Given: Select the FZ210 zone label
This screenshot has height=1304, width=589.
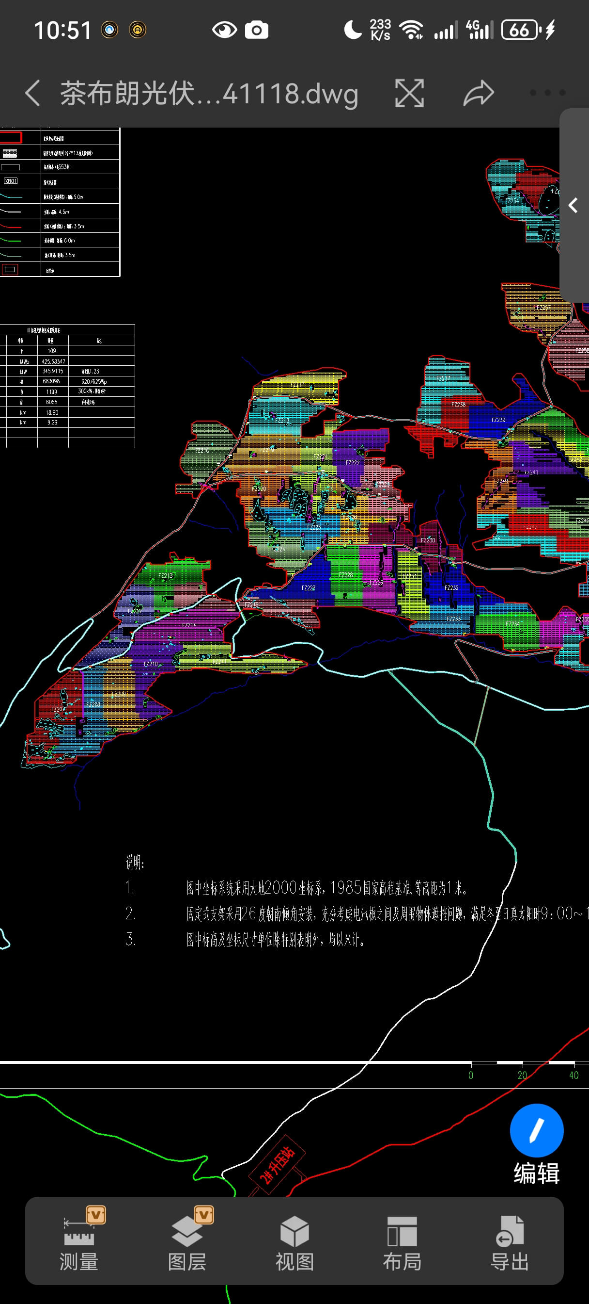Looking at the screenshot, I should (151, 664).
